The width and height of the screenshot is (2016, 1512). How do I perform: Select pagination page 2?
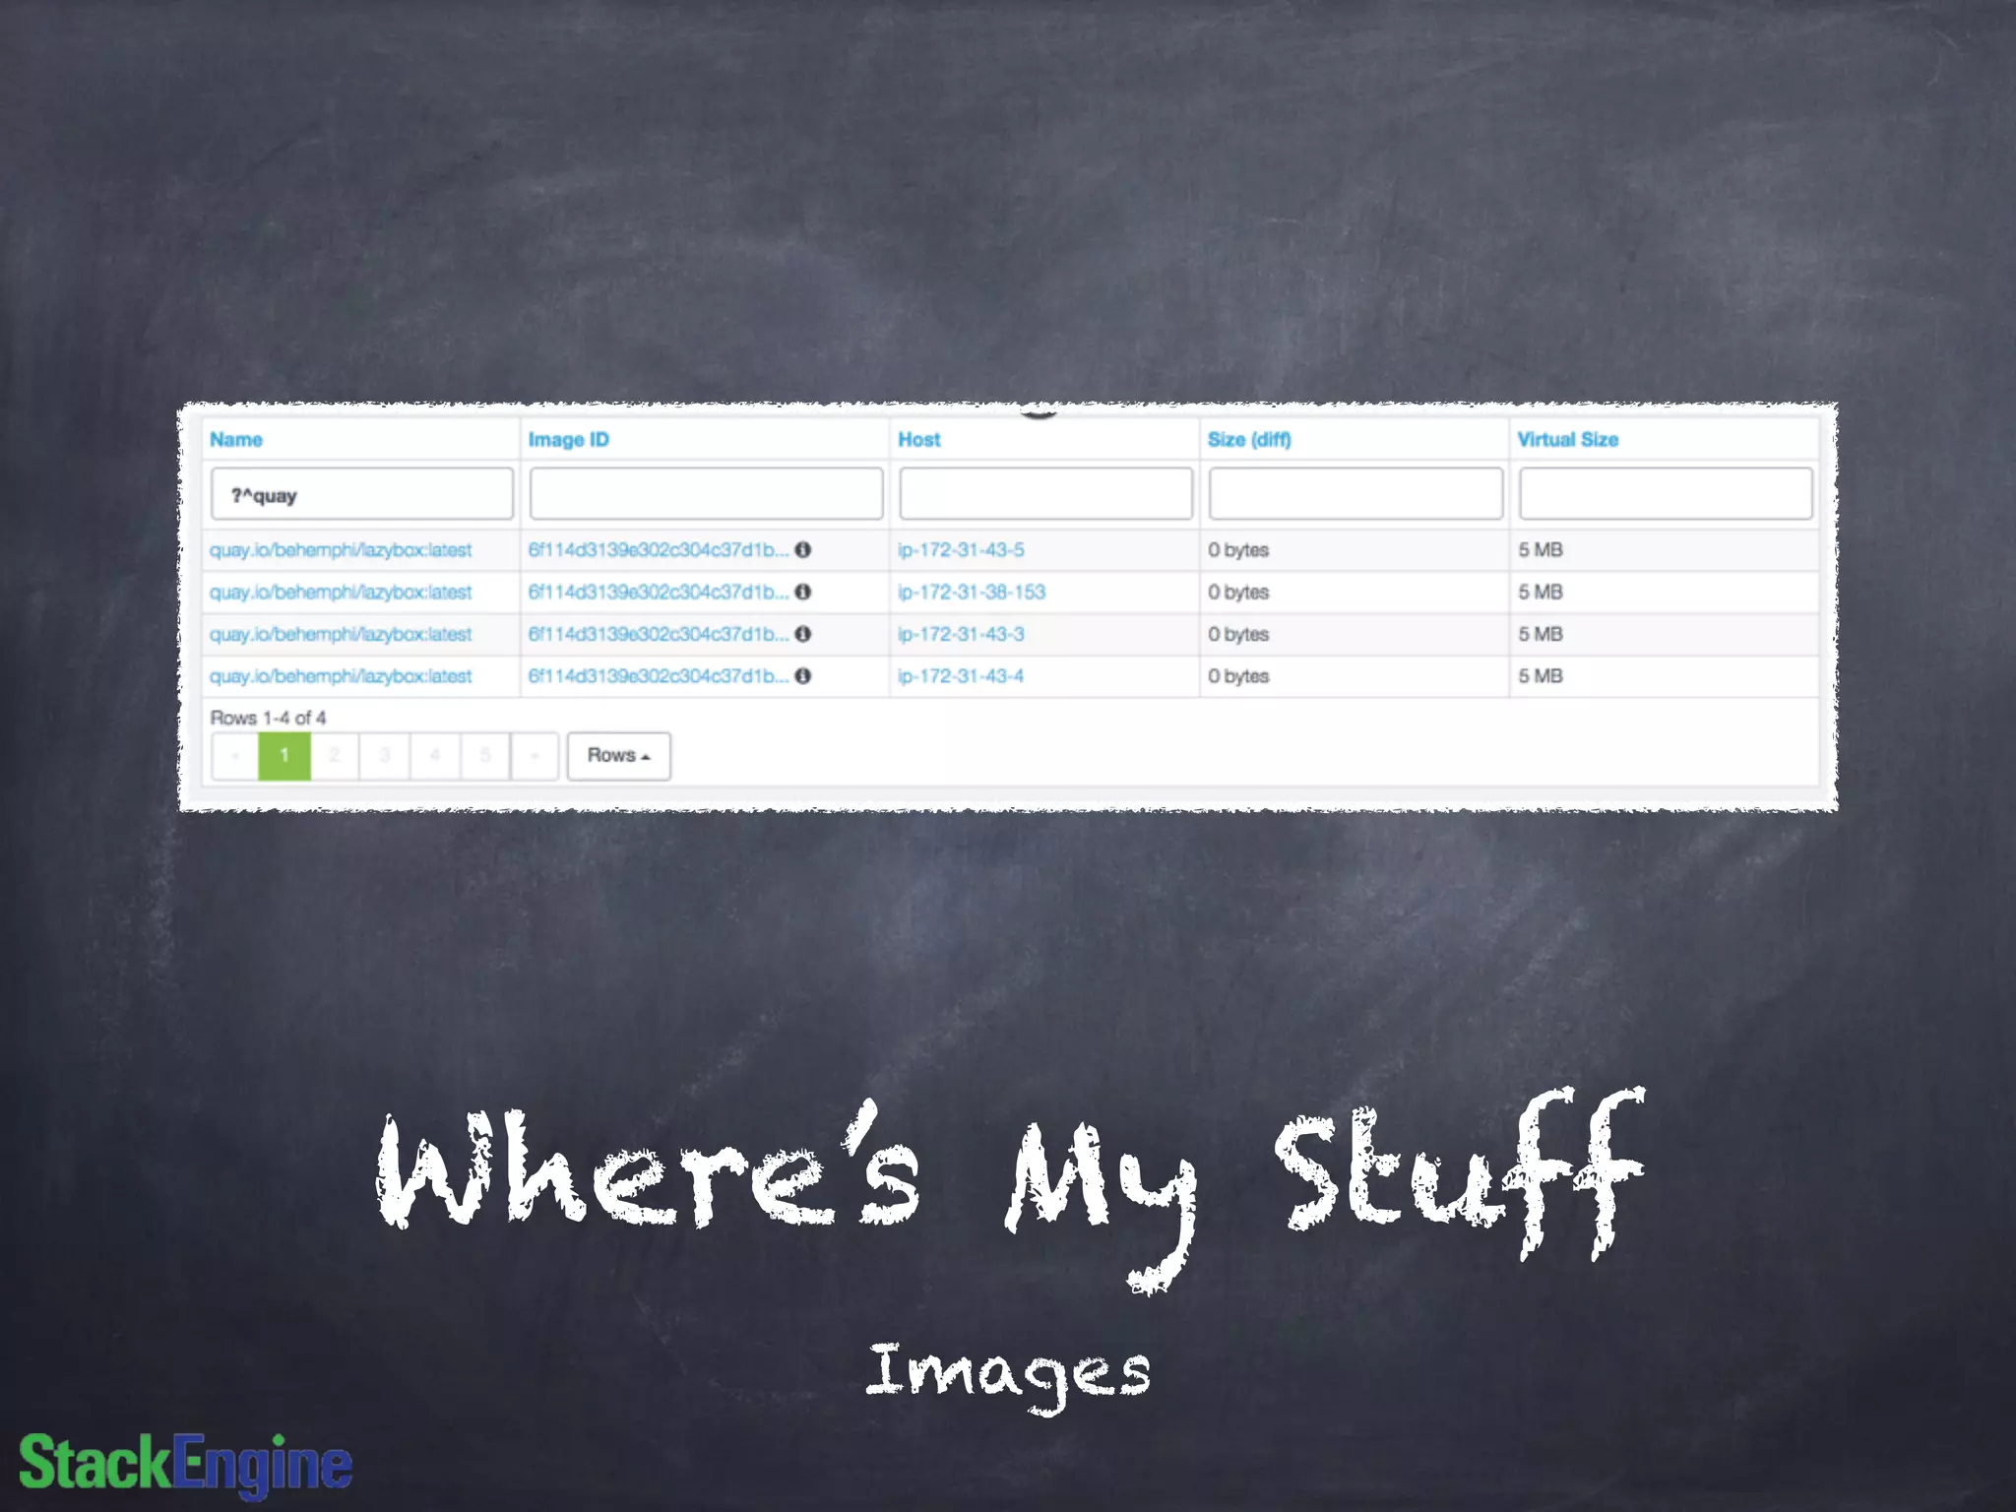[x=335, y=756]
